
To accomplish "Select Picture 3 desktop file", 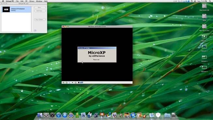I will pyautogui.click(x=204, y=48).
